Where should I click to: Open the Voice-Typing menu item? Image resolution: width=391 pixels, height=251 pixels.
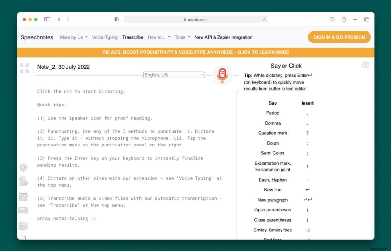point(105,37)
